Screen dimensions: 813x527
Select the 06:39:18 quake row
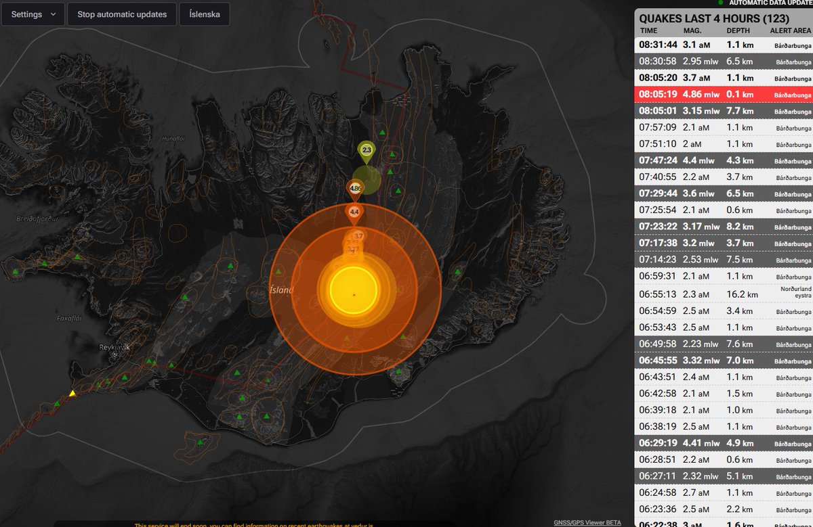coord(723,411)
